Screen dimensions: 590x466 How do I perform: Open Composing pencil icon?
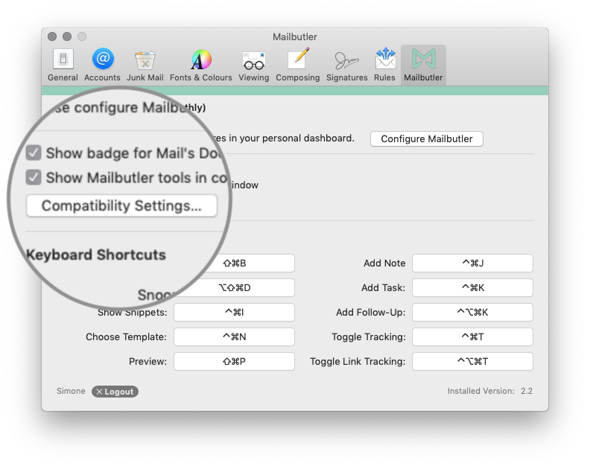[x=298, y=59]
